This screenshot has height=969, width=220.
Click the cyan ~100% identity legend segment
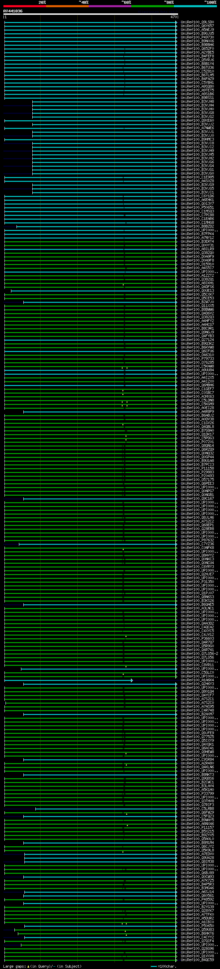[x=195, y=6]
